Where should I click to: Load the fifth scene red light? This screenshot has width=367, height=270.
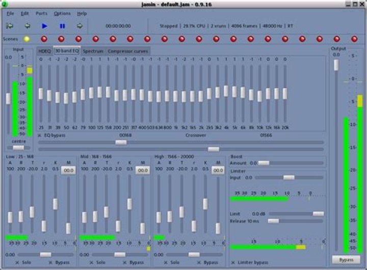click(x=96, y=39)
